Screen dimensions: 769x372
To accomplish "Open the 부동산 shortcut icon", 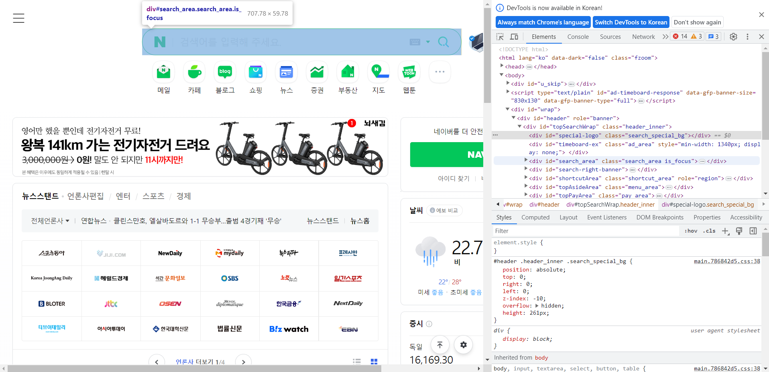I will (348, 72).
